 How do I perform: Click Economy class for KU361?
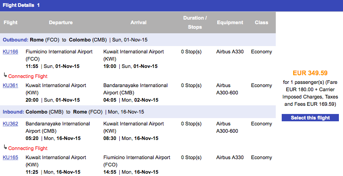pos(262,85)
